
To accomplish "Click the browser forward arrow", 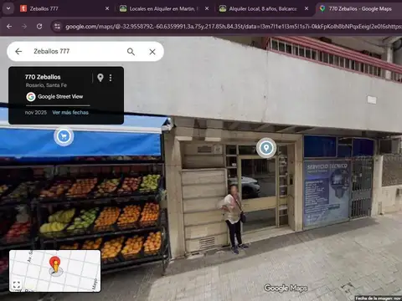I will [24, 27].
